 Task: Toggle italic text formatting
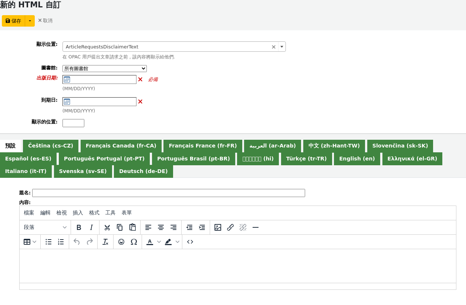tap(91, 227)
